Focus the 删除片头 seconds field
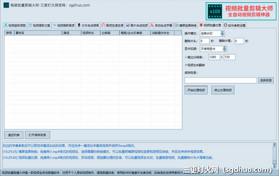This screenshot has height=176, width=279. 205,41
